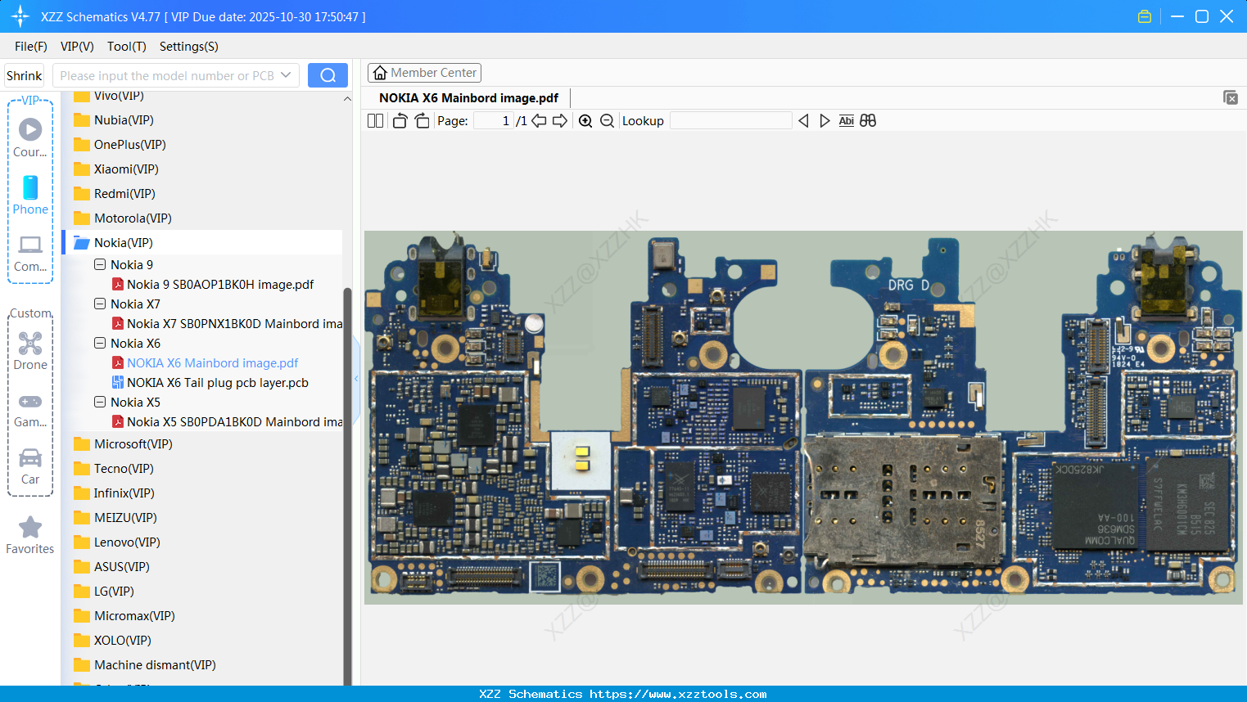Open Nokia X5 SB0PDA1BK0D Mainbord image
The height and width of the screenshot is (702, 1247).
coord(234,422)
